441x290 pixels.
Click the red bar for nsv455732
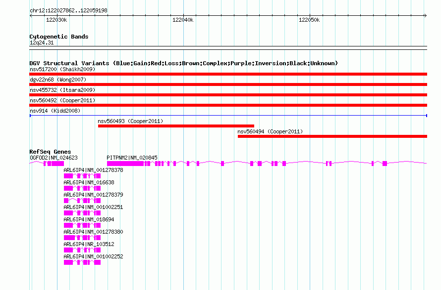click(228, 95)
